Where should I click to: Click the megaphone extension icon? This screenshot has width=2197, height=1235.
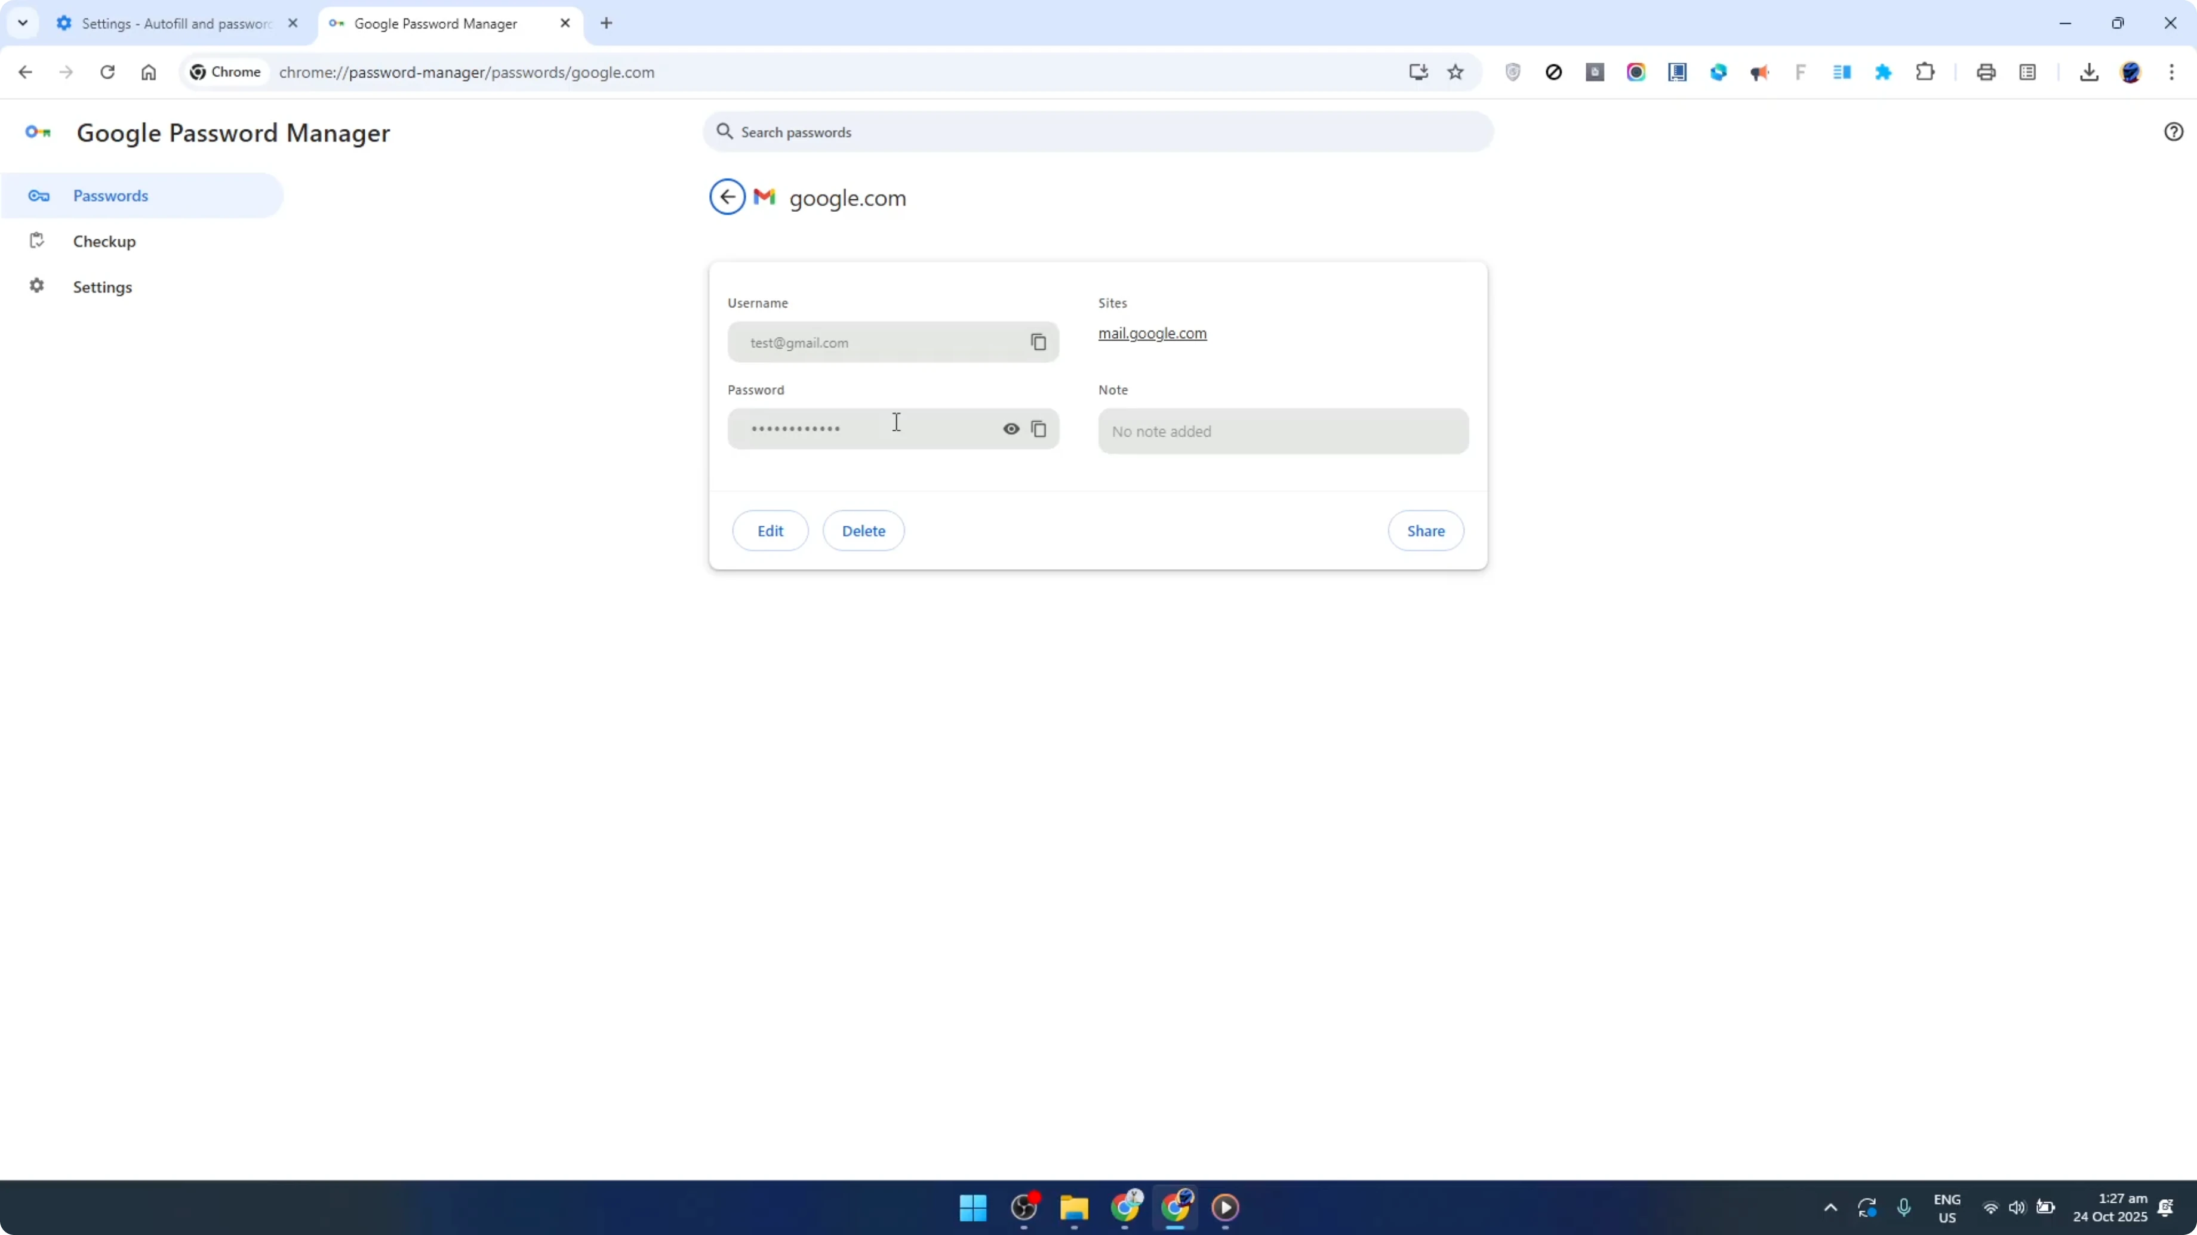(x=1759, y=73)
